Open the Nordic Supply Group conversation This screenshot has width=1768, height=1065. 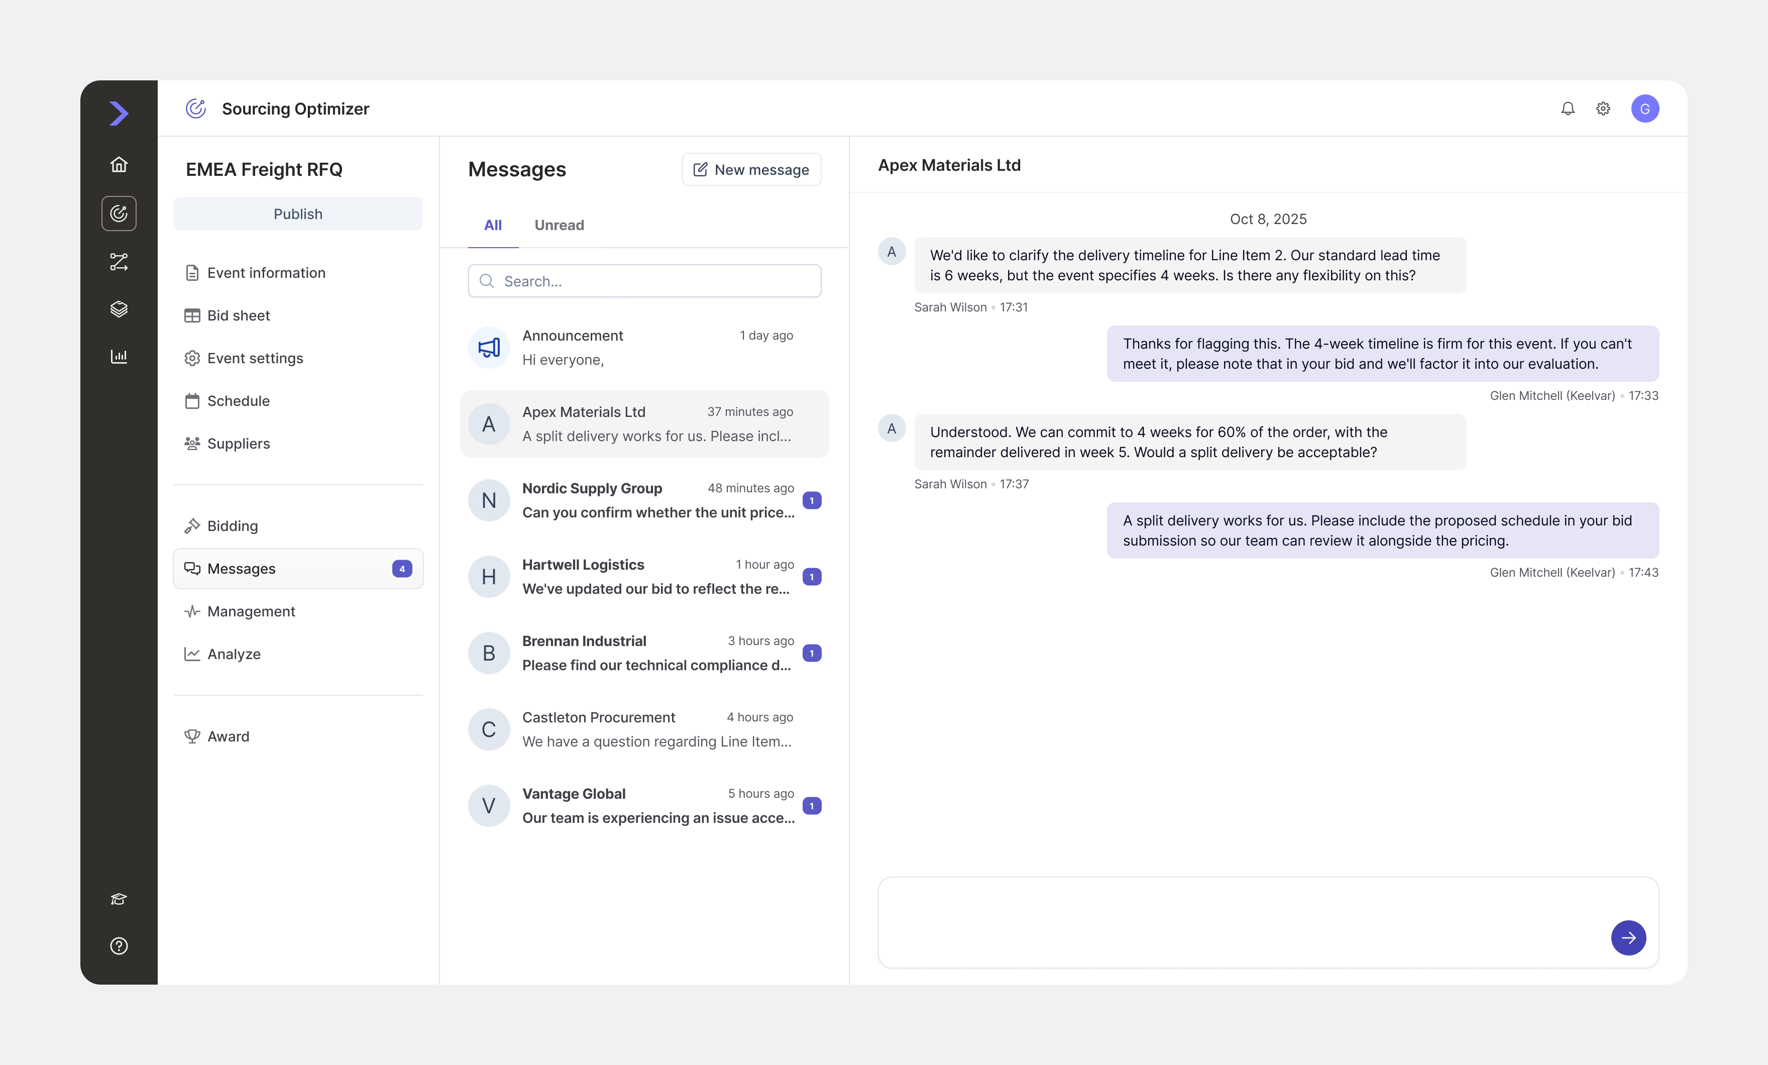point(644,500)
